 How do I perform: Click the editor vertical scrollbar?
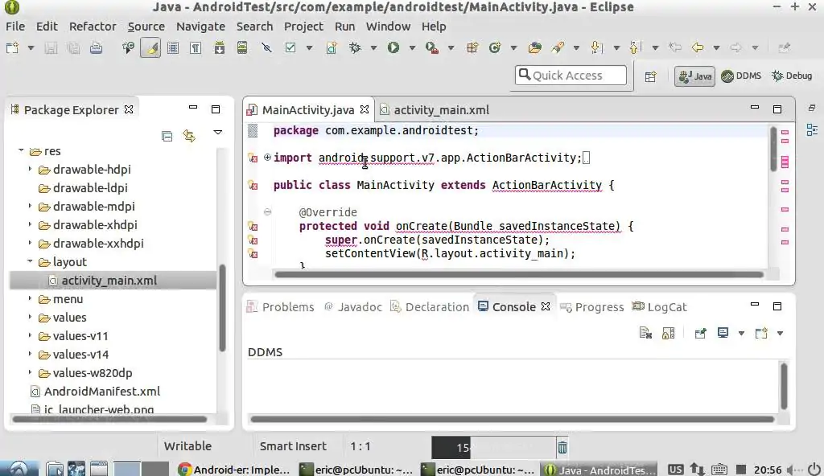coord(773,148)
